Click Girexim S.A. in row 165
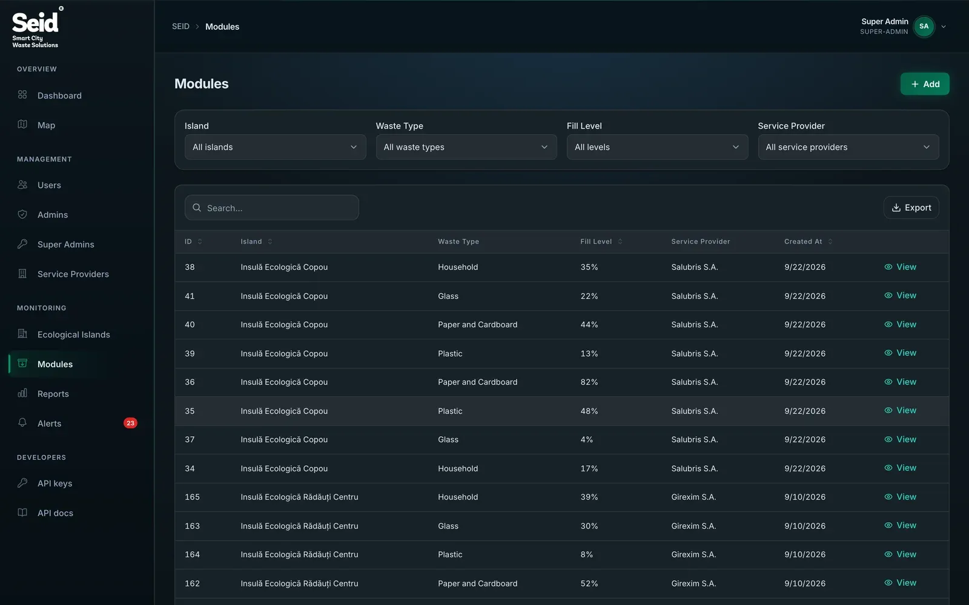The height and width of the screenshot is (605, 969). click(x=693, y=497)
